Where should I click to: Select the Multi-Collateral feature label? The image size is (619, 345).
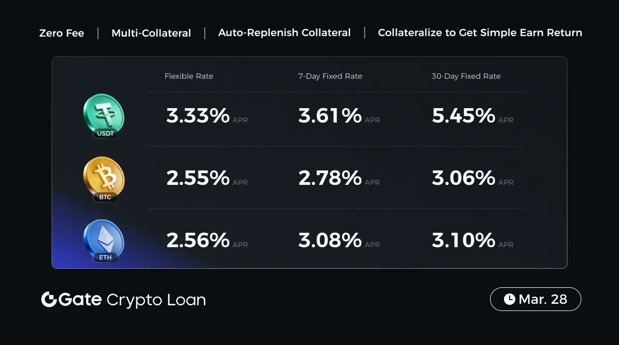(151, 33)
